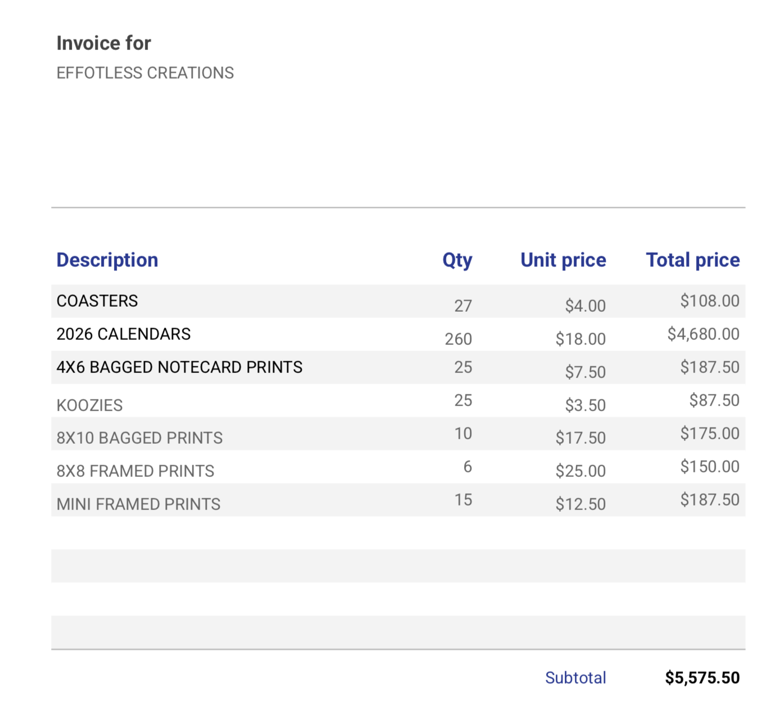Click the Invoice for heading
Viewport: 771px width, 701px height.
[x=103, y=43]
